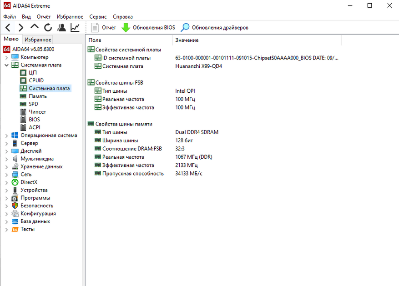Open the graph chart toolbar icon

pos(75,28)
